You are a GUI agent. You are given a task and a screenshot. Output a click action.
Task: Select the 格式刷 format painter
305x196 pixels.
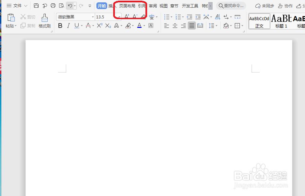pos(45,21)
